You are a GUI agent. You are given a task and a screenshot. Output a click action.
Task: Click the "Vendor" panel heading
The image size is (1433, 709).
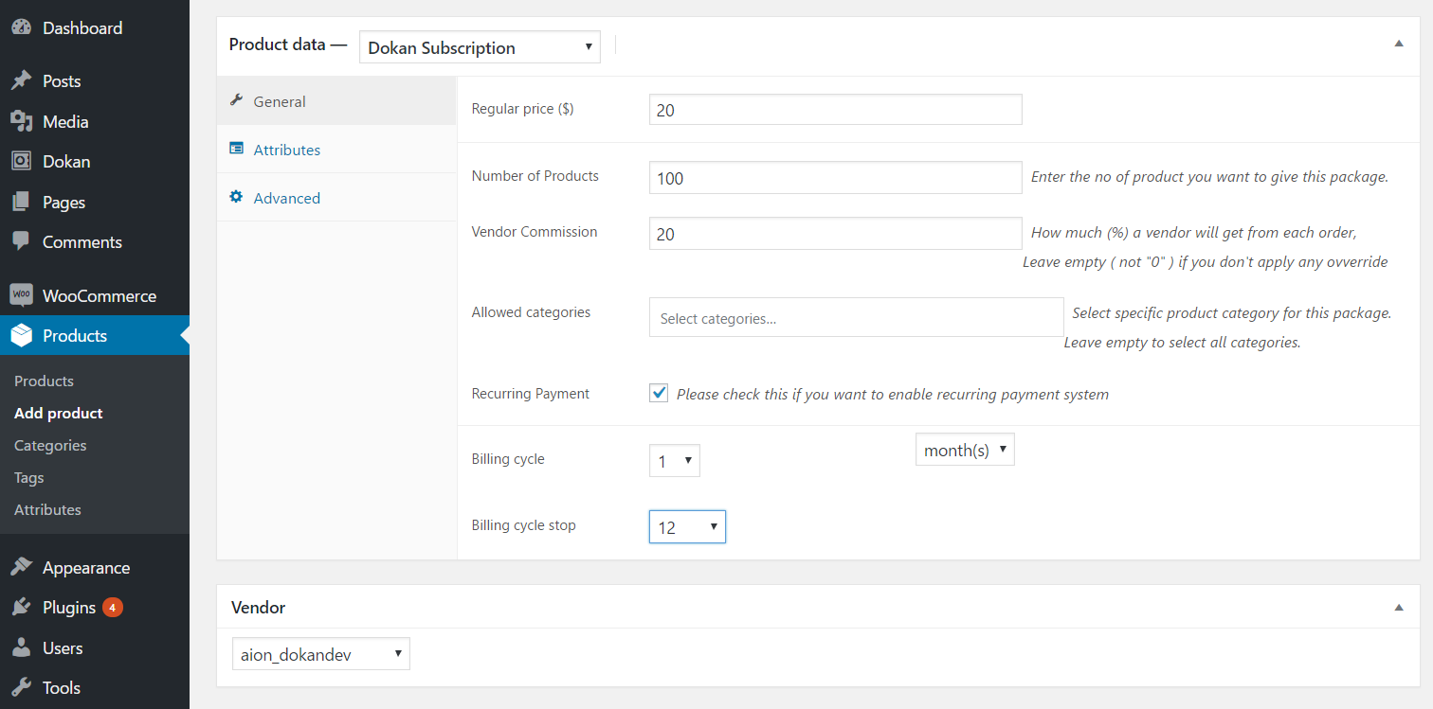(x=258, y=608)
